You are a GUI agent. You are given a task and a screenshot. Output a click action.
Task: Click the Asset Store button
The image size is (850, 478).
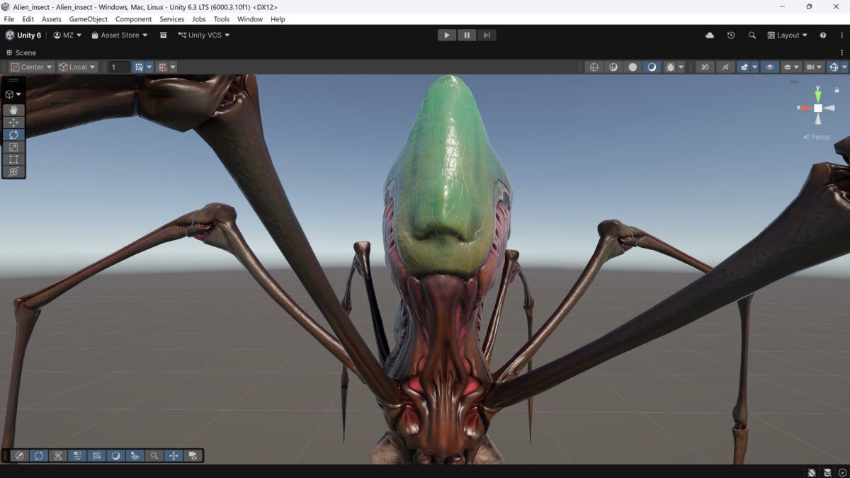click(118, 35)
